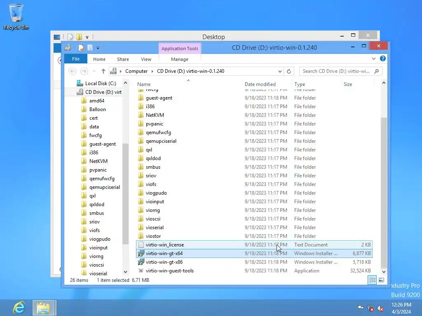This screenshot has width=422, height=316.
Task: Select qemufwcfg folder in file list
Action: pyautogui.click(x=158, y=132)
